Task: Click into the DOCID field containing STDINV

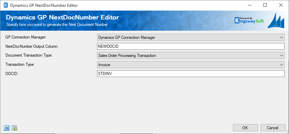Action: click(191, 74)
